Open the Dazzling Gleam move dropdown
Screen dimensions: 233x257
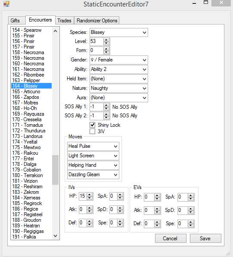pyautogui.click(x=93, y=175)
